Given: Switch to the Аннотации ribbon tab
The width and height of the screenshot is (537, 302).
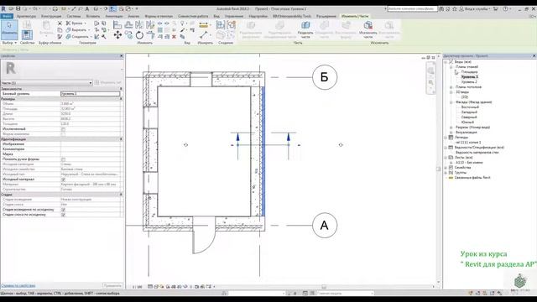Looking at the screenshot, I should pos(114,16).
